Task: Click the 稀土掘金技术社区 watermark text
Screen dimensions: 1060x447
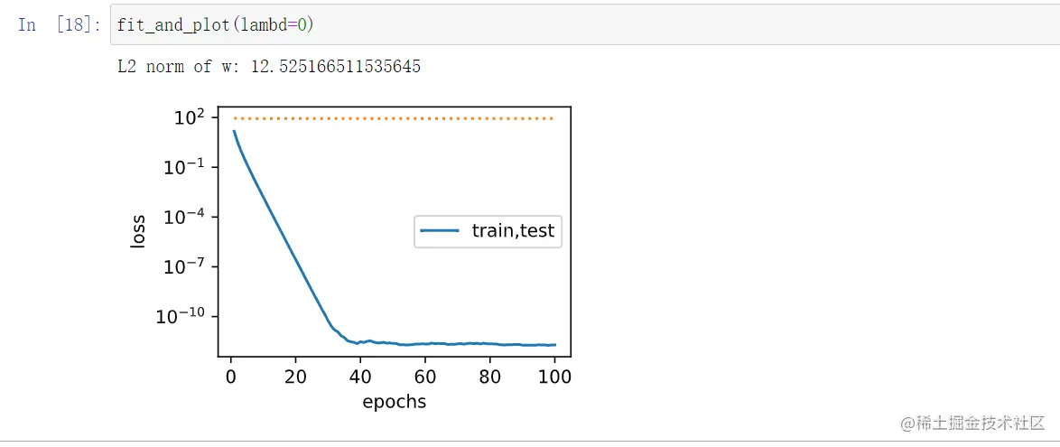Action: (970, 422)
